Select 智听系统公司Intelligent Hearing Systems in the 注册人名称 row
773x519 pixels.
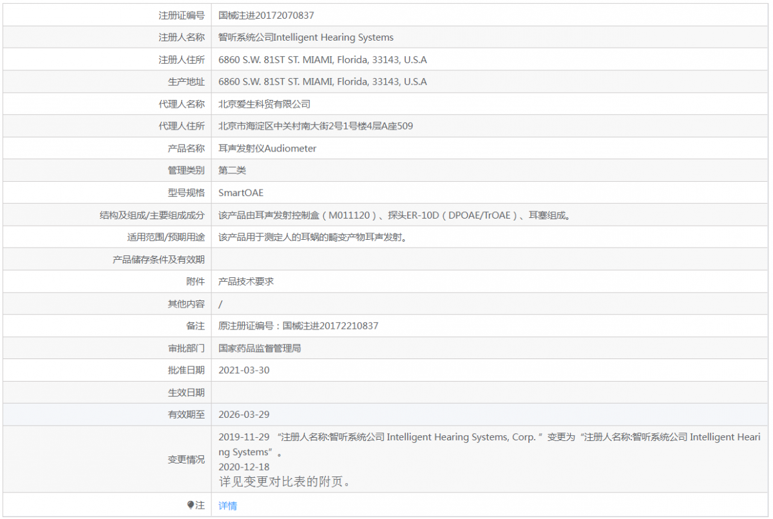(306, 37)
